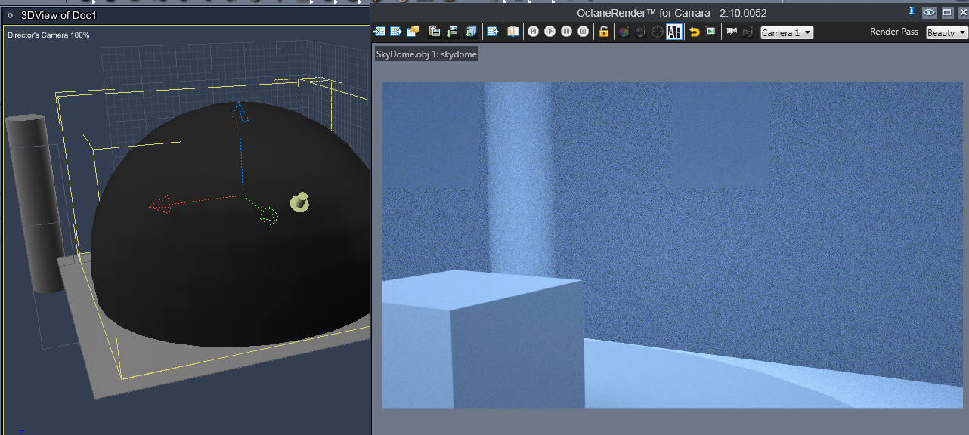
Task: Toggle the render region picture icon
Action: tap(710, 31)
